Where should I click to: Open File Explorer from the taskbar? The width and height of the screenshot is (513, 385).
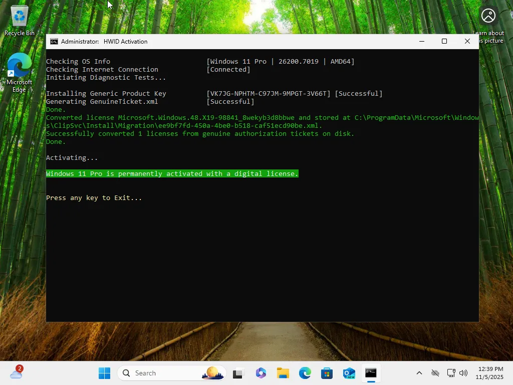[283, 373]
